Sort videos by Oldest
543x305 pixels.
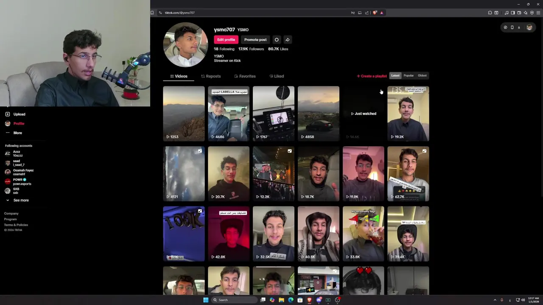tap(422, 75)
